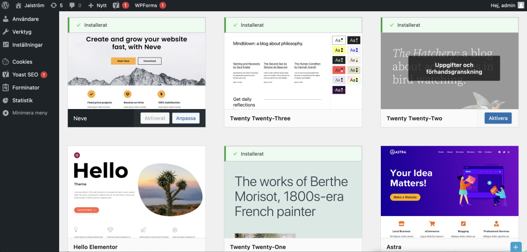527x252 pixels.
Task: Open the comments bubble icon
Action: click(72, 5)
